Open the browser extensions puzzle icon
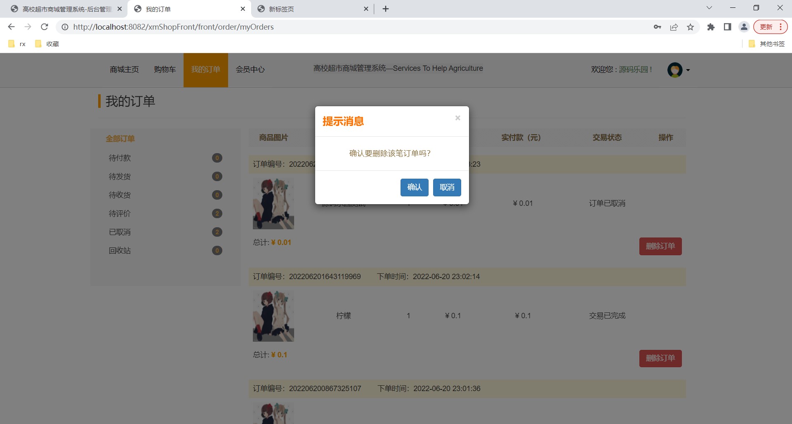Image resolution: width=792 pixels, height=424 pixels. click(x=711, y=27)
